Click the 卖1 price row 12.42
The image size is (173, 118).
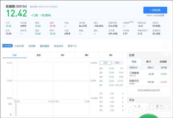point(111,85)
